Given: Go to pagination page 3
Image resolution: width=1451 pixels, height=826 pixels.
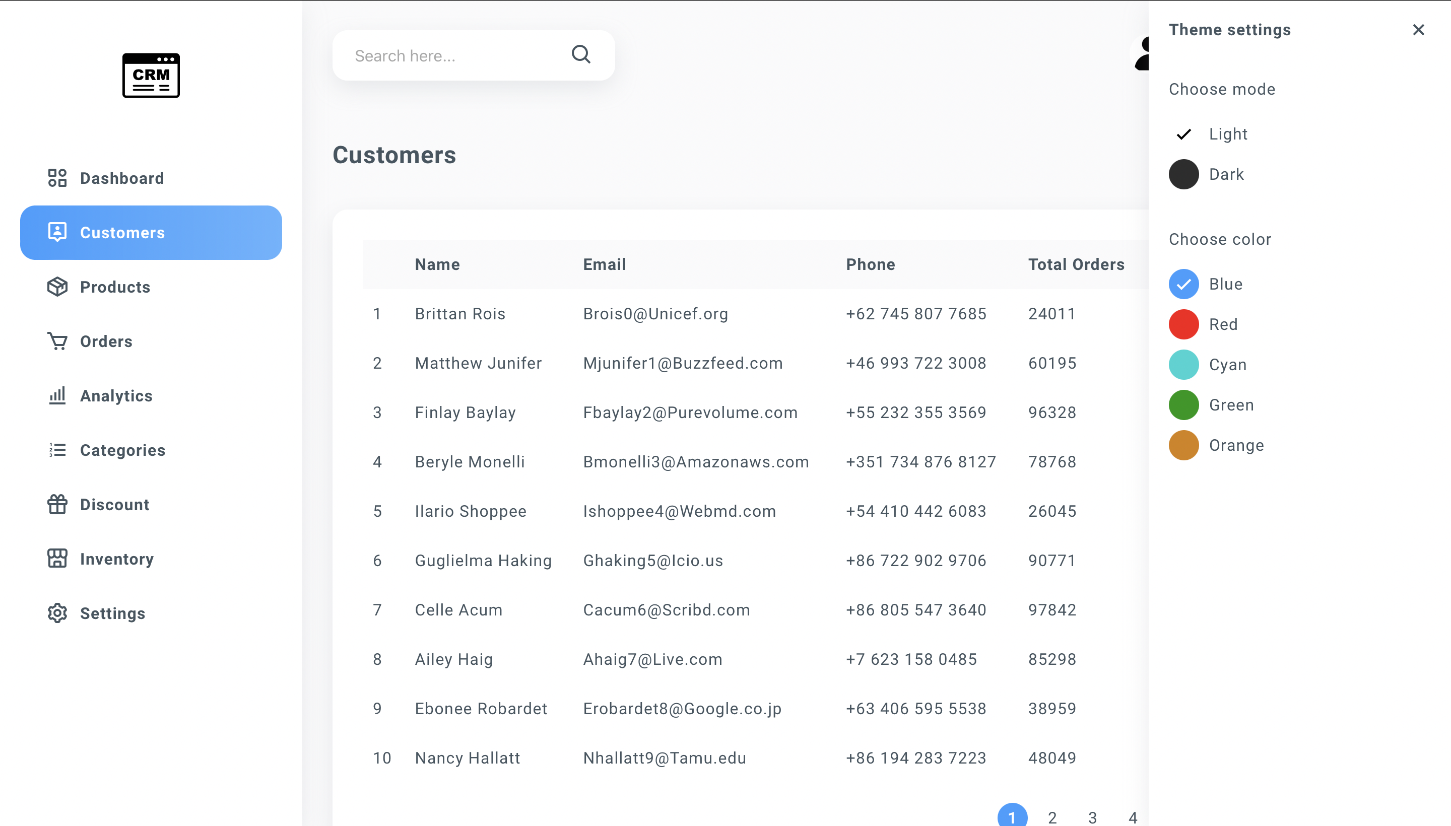Looking at the screenshot, I should click(1092, 817).
